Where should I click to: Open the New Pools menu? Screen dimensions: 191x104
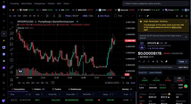(26, 4)
